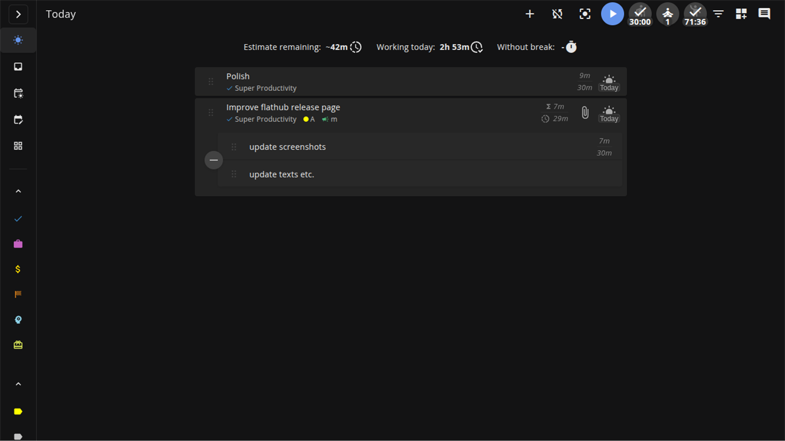Open the Add Task input with the plus icon
Image resolution: width=785 pixels, height=441 pixels.
pyautogui.click(x=529, y=13)
